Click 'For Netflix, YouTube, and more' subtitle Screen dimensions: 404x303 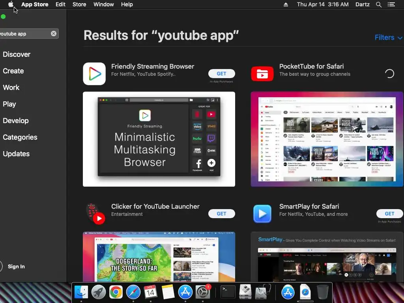(x=314, y=214)
